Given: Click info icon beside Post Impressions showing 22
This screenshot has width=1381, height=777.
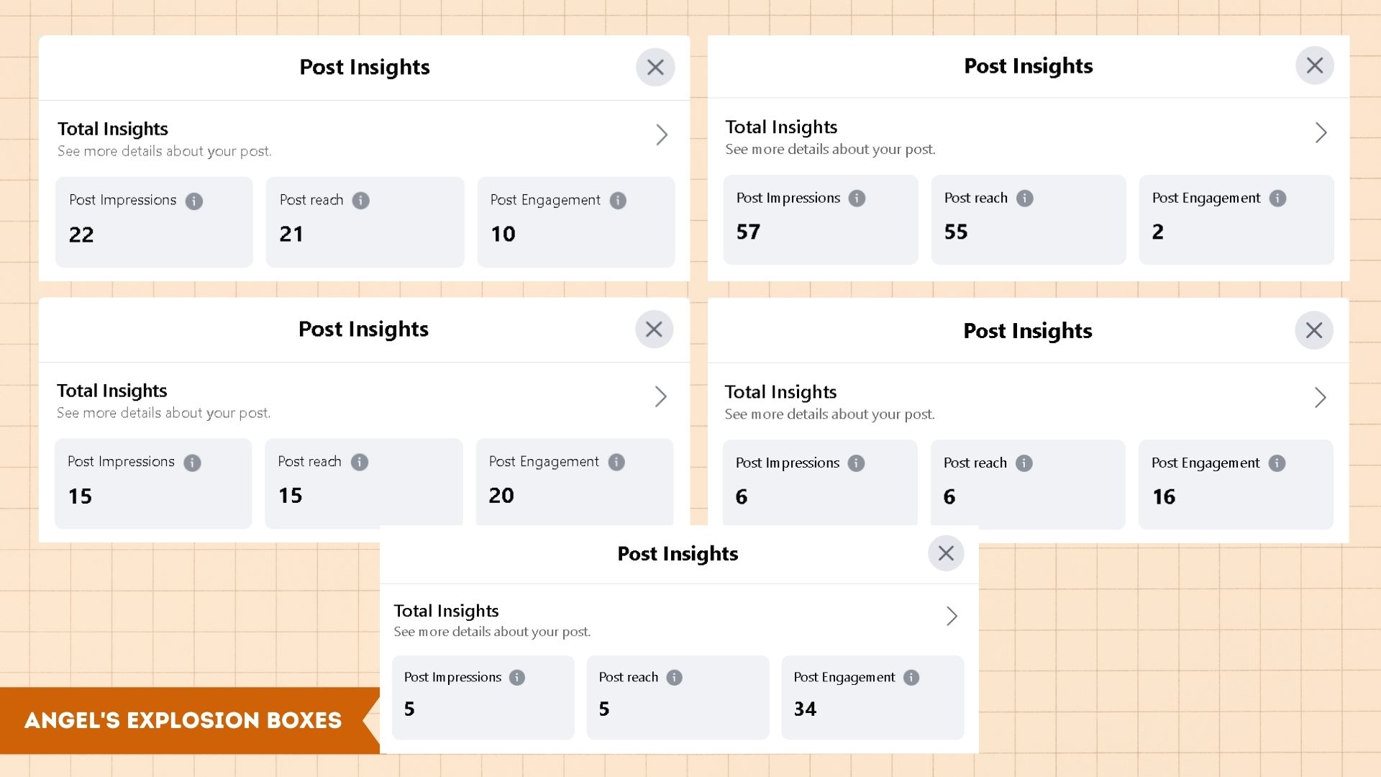Looking at the screenshot, I should click(193, 201).
